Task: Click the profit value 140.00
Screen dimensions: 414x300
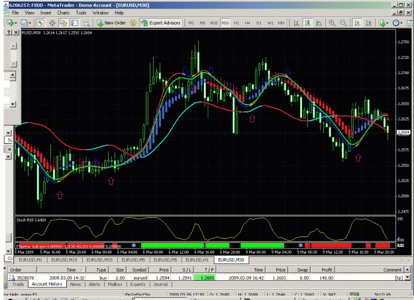Action: 327,278
